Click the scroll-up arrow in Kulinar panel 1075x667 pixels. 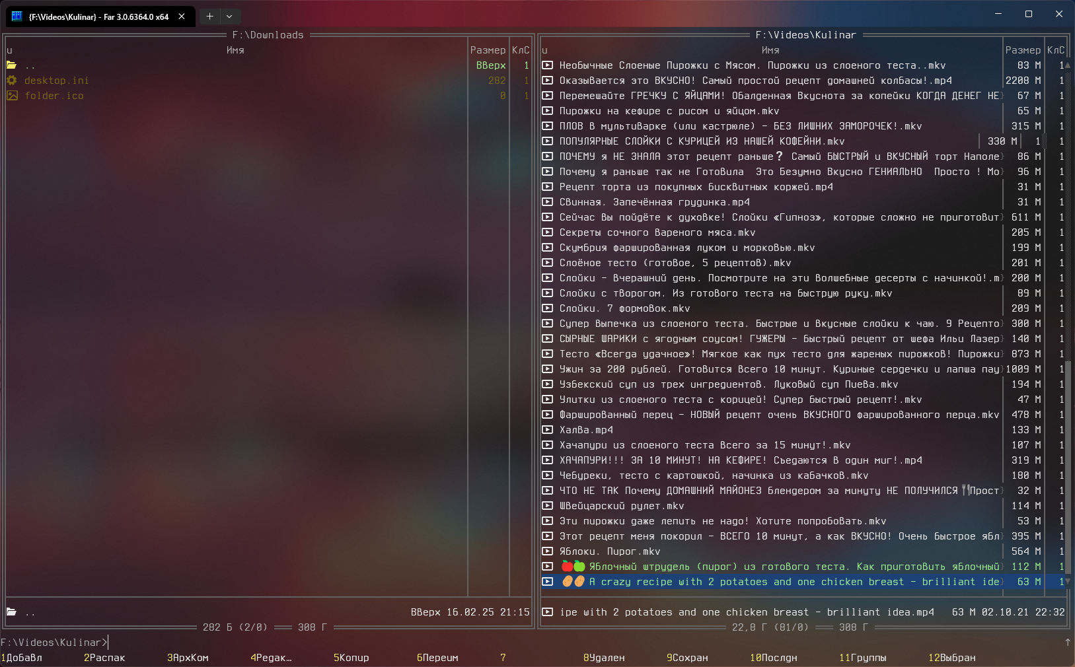pos(1068,65)
